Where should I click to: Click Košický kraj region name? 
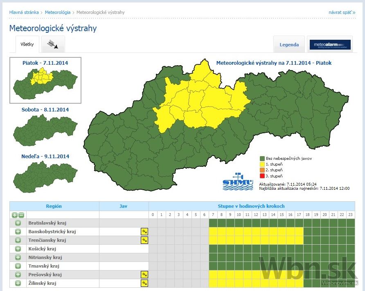(42, 248)
